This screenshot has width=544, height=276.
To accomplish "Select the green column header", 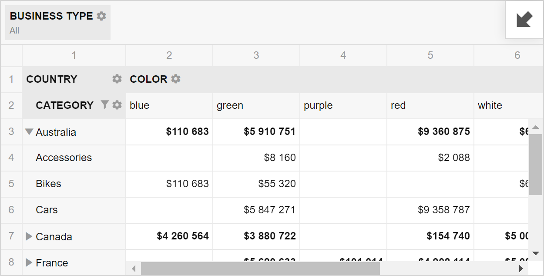I will [256, 105].
